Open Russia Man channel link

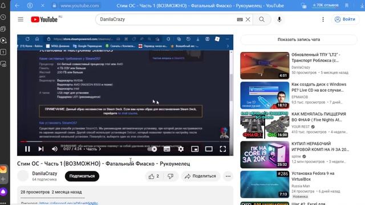301,186
